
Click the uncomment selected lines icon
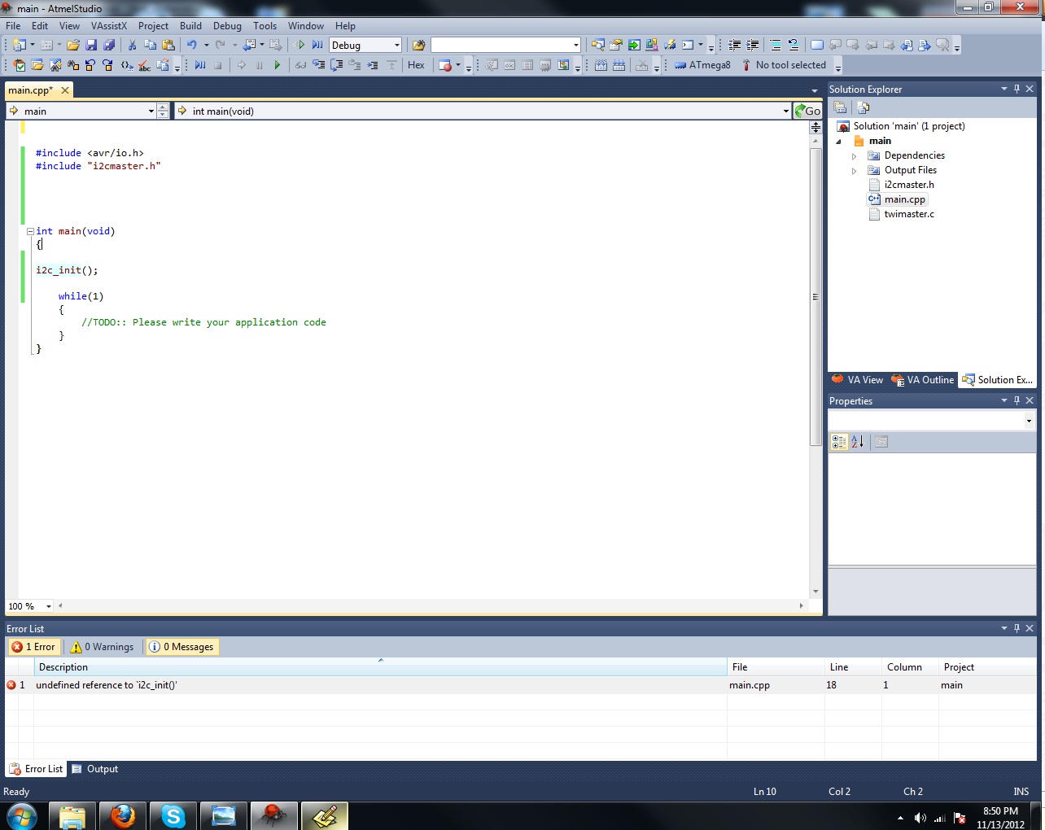793,46
